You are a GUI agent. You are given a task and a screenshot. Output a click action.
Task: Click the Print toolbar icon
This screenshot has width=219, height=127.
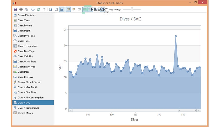(x=21, y=9)
